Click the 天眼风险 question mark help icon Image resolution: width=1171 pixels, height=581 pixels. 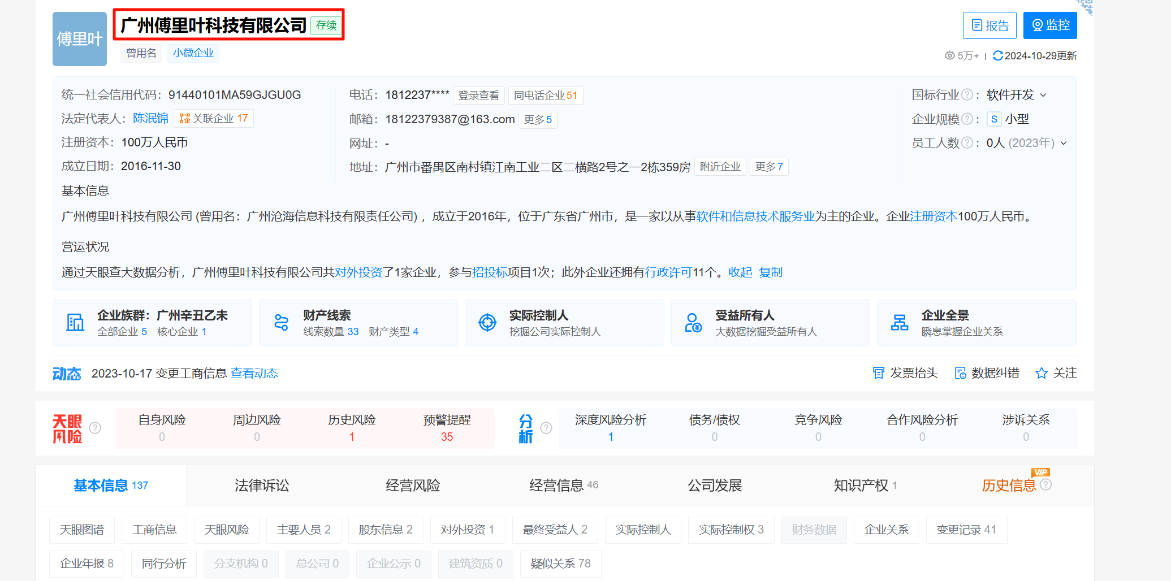95,428
